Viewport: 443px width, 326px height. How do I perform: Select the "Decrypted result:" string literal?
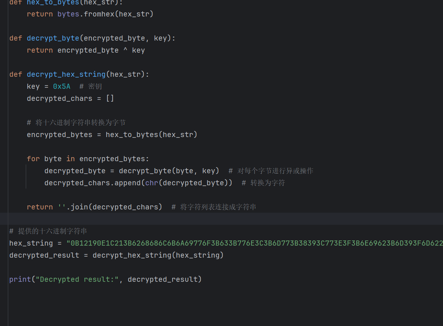(x=77, y=280)
